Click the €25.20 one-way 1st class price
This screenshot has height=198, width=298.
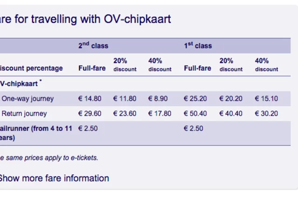pos(196,99)
